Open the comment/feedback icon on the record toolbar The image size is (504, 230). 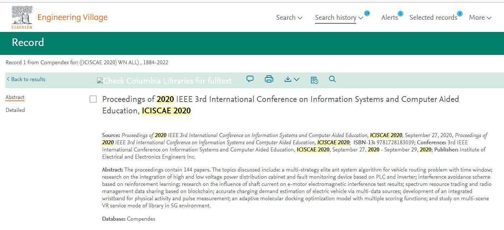pyautogui.click(x=249, y=79)
